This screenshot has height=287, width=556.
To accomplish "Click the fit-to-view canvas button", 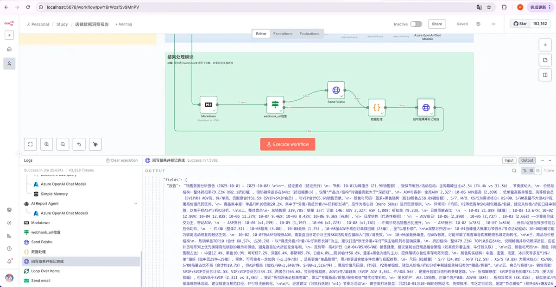I will 31,144.
